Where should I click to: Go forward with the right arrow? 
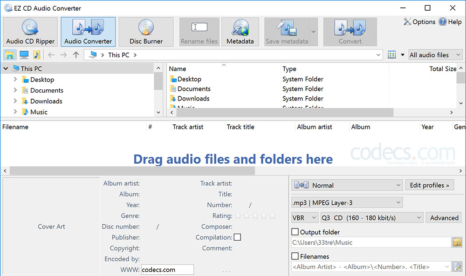tap(63, 55)
